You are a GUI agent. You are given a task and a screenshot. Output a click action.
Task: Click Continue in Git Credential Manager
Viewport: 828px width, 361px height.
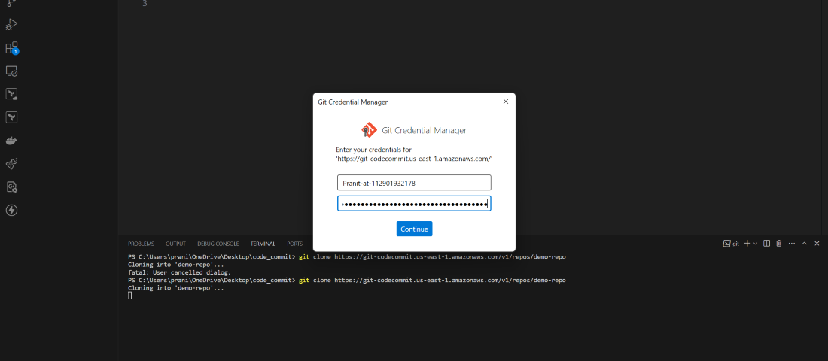click(415, 229)
